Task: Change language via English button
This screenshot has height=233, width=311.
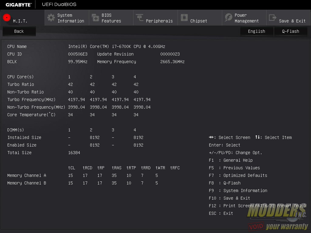Action: coord(256,31)
